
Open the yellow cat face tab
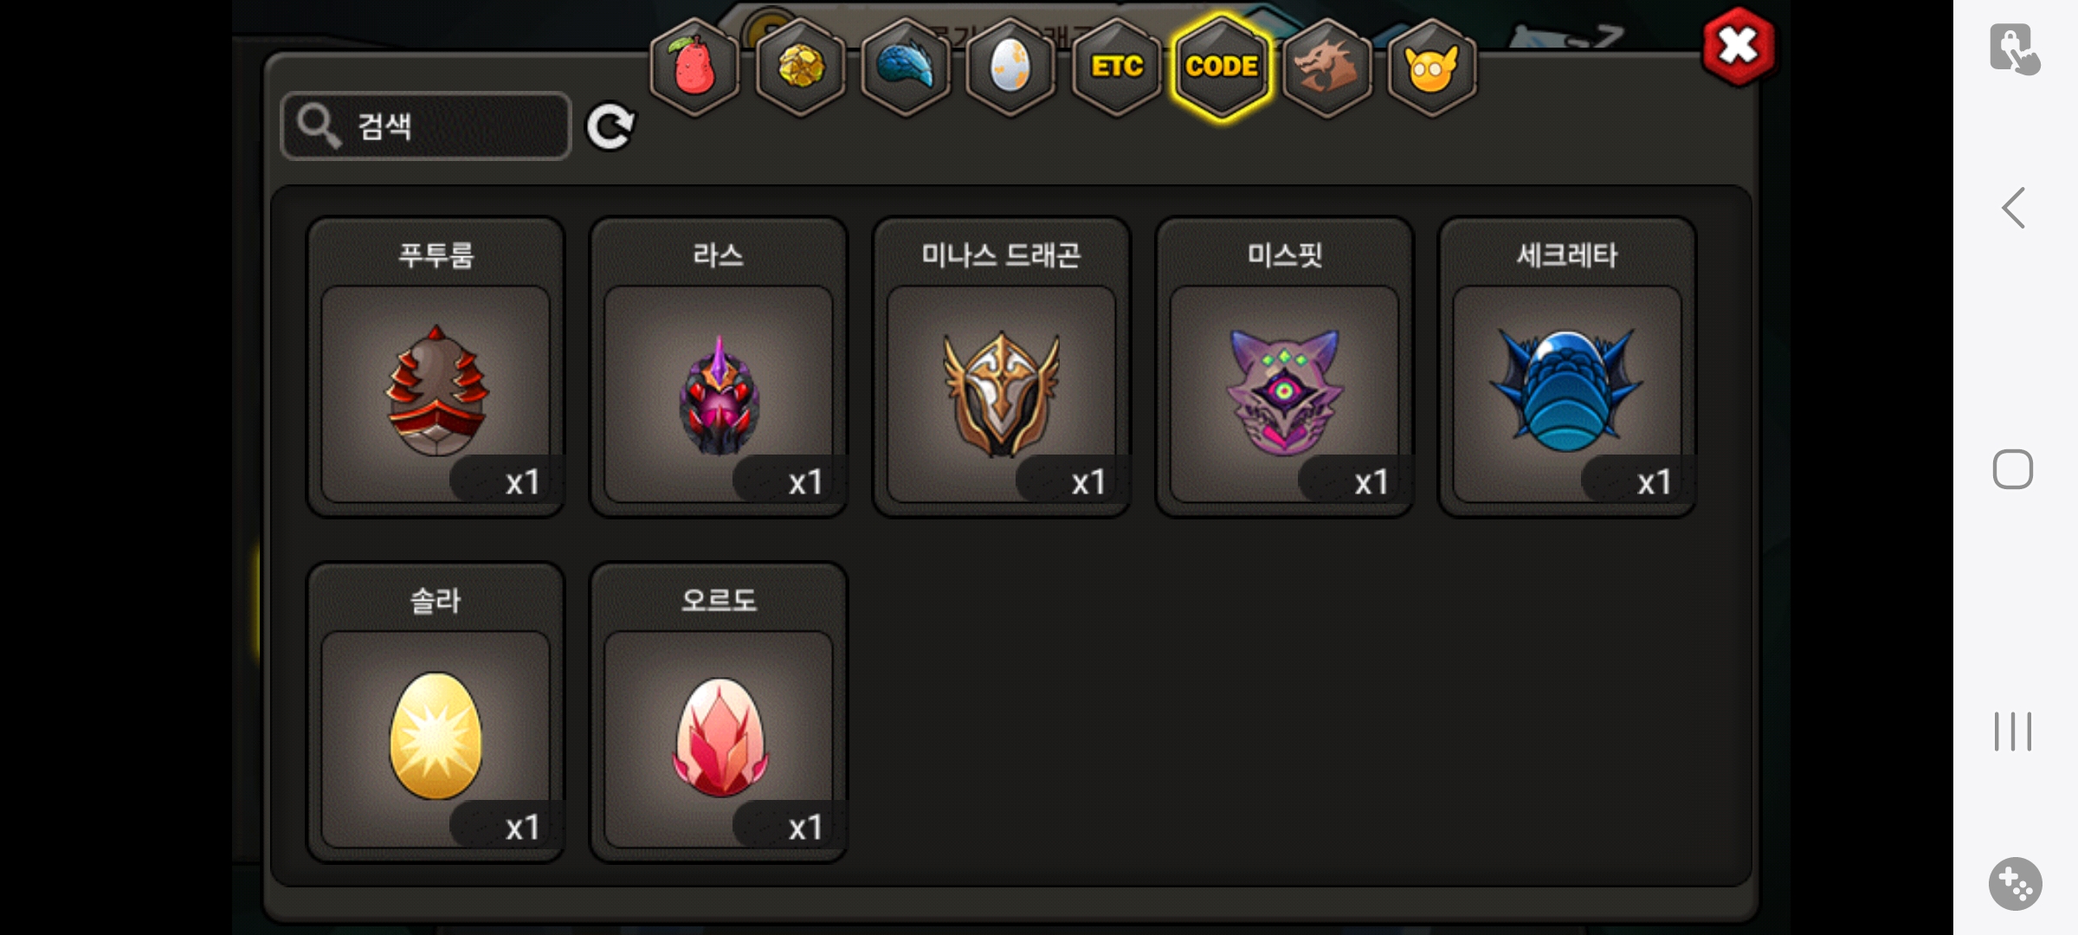click(x=1432, y=67)
